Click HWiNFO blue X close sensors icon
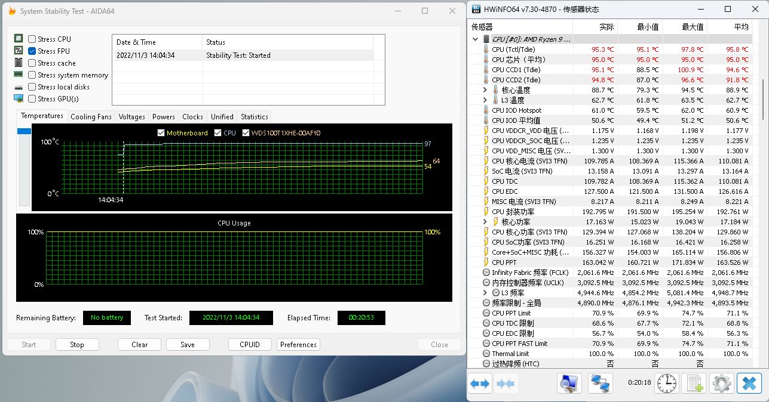769x402 pixels. coord(749,384)
